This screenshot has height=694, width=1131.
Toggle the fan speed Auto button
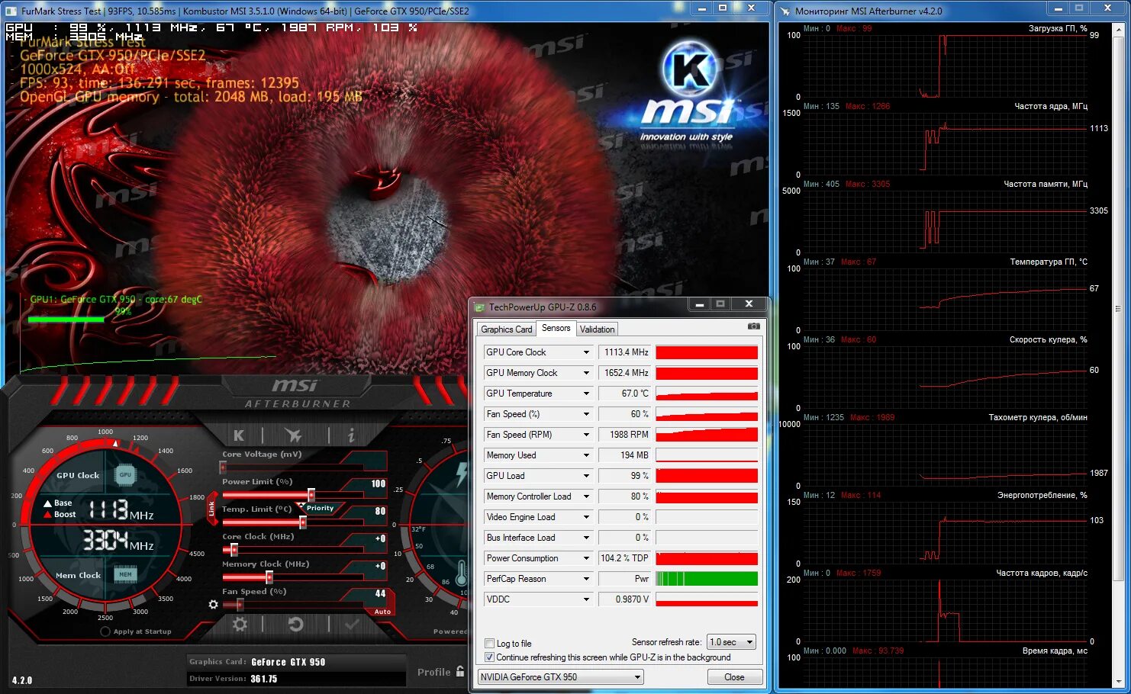pos(382,612)
